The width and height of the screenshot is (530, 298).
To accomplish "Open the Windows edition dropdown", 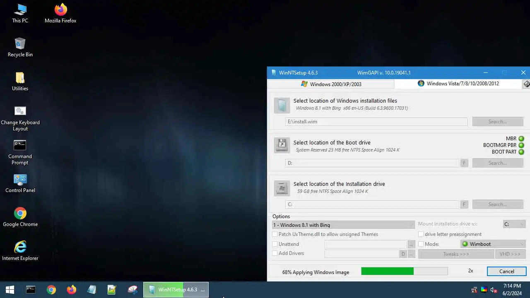I will 343,225.
